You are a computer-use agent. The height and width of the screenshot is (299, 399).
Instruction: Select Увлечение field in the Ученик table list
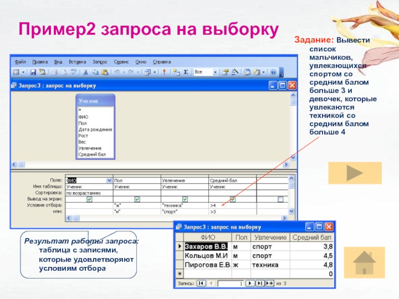click(x=90, y=148)
